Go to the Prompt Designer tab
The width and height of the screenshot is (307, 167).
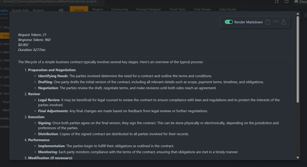pos(149,9)
